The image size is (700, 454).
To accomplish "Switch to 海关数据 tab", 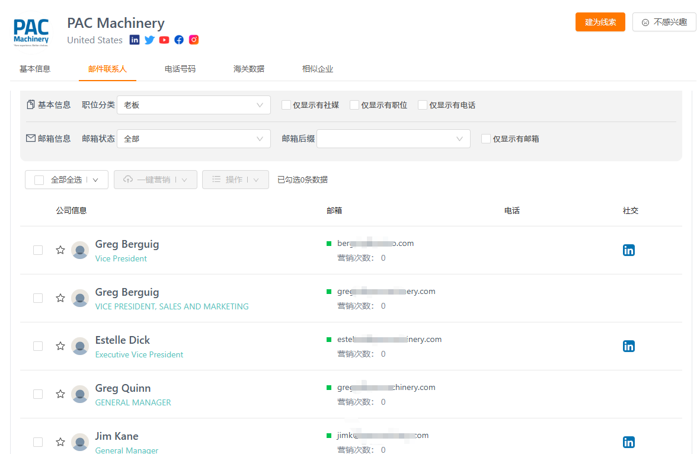I will (x=249, y=69).
